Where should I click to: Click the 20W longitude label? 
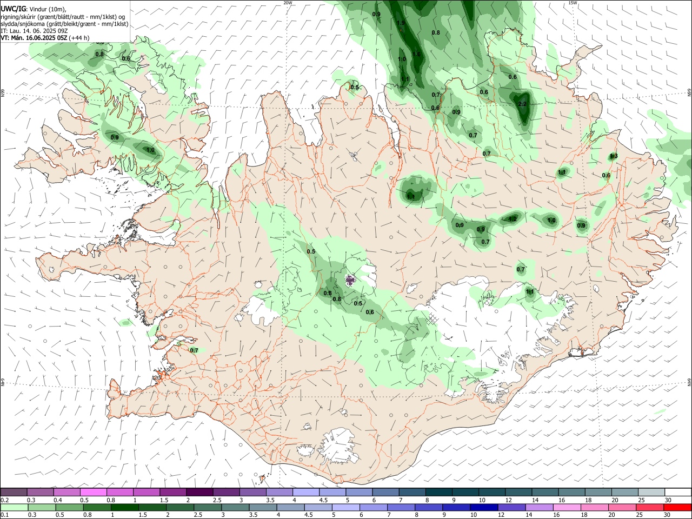point(288,3)
